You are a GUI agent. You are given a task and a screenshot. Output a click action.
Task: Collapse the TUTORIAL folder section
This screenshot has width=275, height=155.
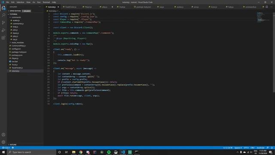click(13, 14)
